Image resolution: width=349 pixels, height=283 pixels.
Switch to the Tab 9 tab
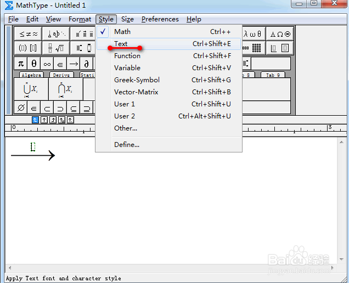coord(273,75)
